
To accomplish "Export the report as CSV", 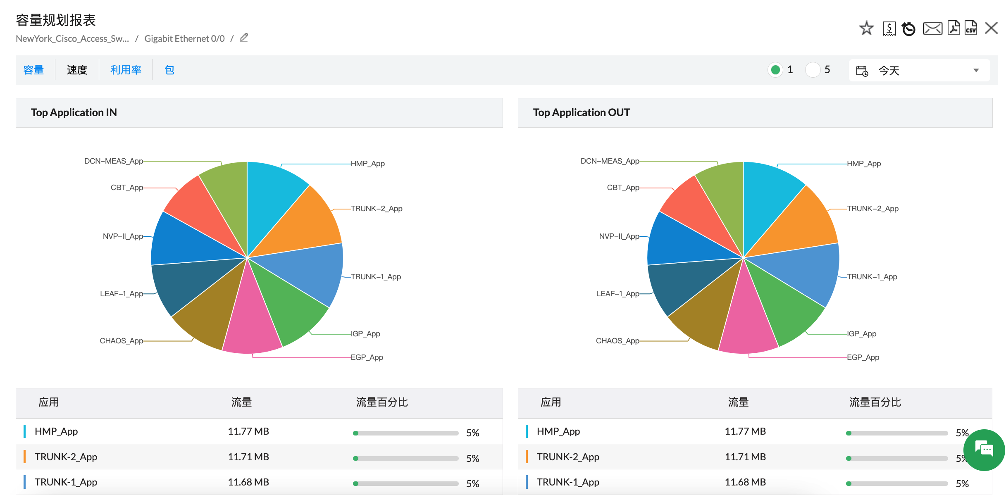I will (970, 28).
